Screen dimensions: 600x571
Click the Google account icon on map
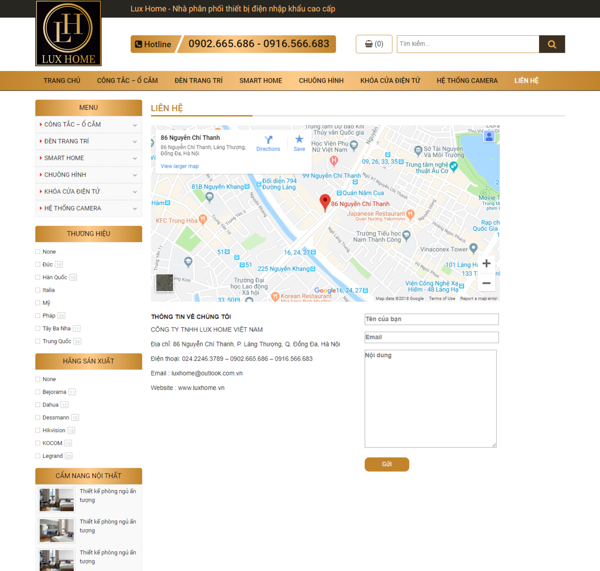coord(489,136)
